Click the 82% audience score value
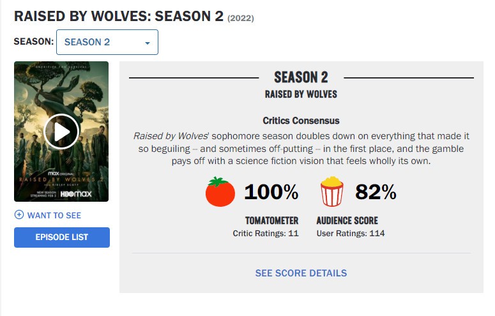The width and height of the screenshot is (495, 316). tap(376, 192)
